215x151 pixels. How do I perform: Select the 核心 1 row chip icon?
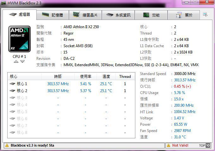(12, 84)
